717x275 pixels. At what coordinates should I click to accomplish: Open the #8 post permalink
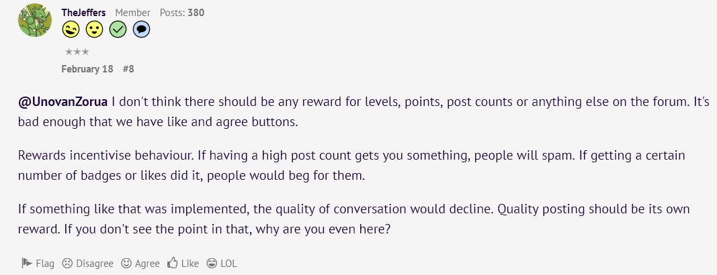(128, 69)
